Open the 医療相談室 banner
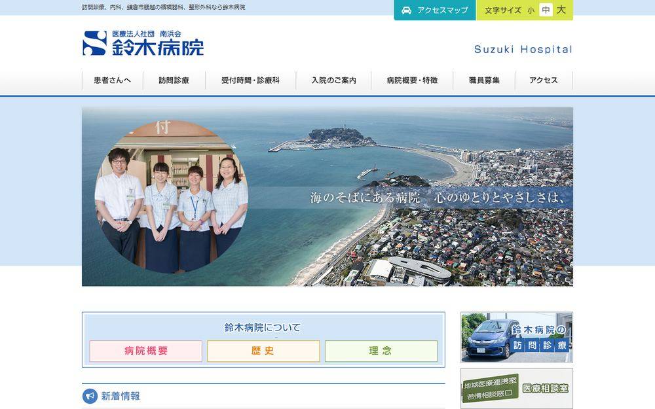The height and width of the screenshot is (409, 655). click(x=517, y=388)
